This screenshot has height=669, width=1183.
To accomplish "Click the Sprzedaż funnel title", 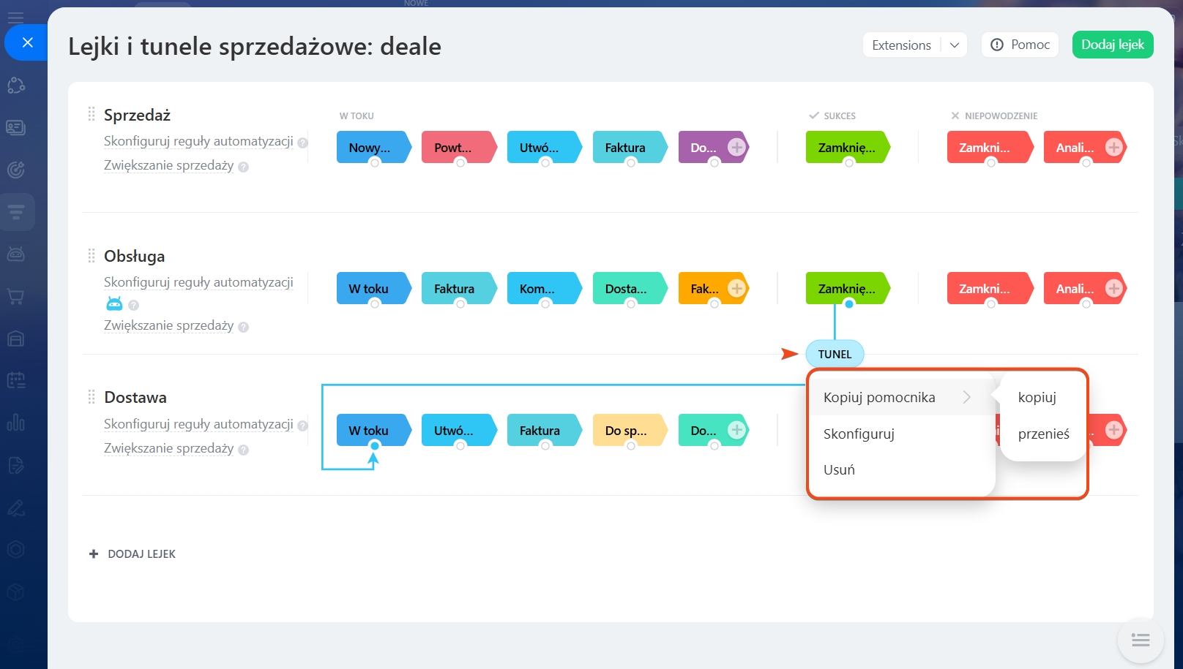I will [x=137, y=115].
